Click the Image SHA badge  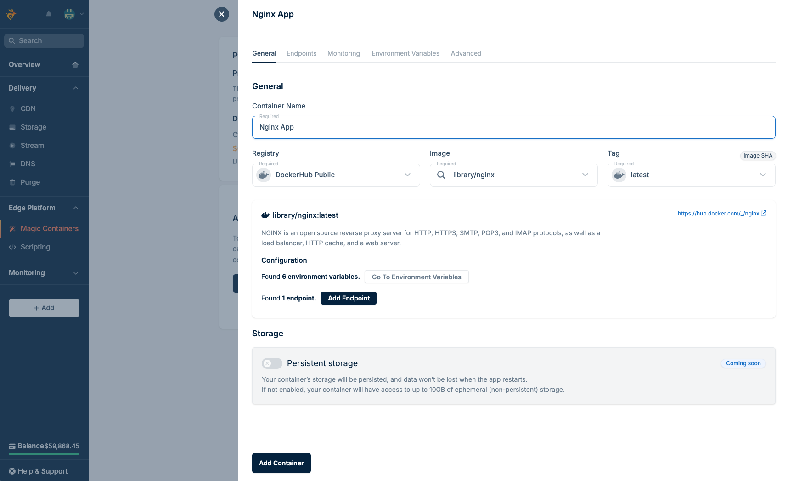[758, 156]
